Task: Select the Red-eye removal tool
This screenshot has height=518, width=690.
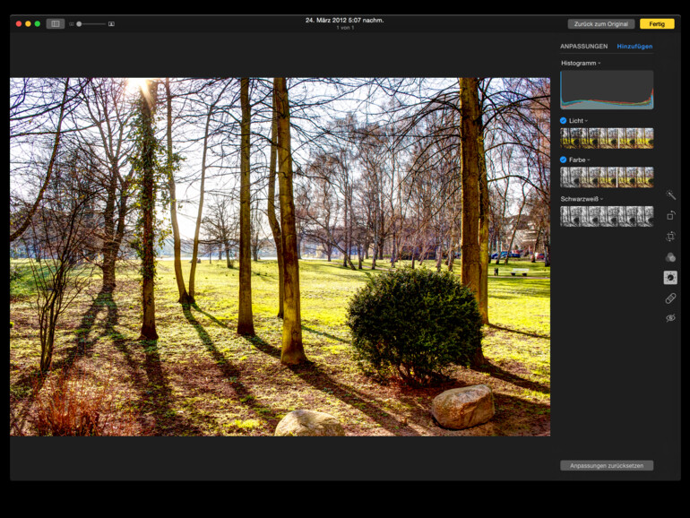Action: click(x=670, y=318)
